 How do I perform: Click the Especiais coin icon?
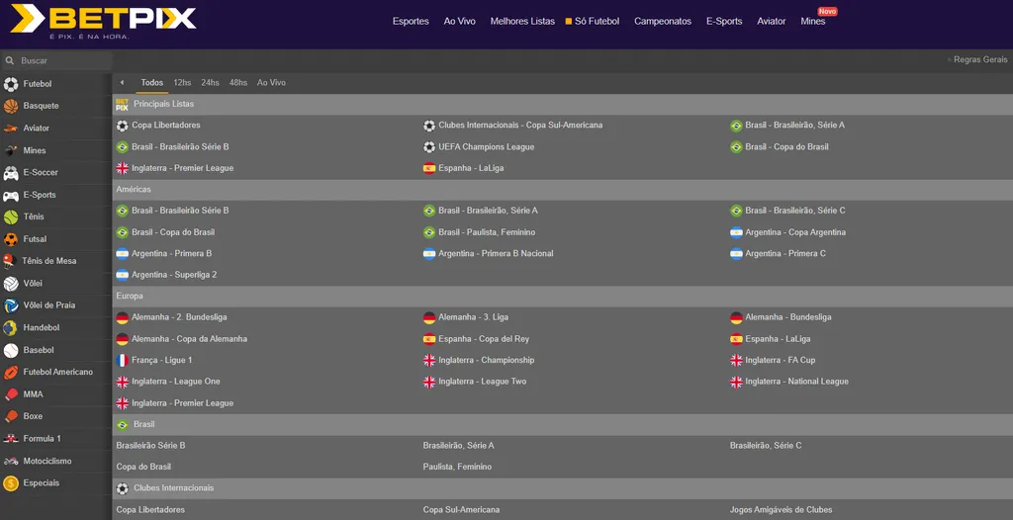11,483
